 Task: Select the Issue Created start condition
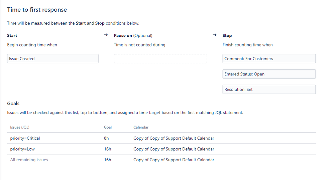tap(52, 58)
